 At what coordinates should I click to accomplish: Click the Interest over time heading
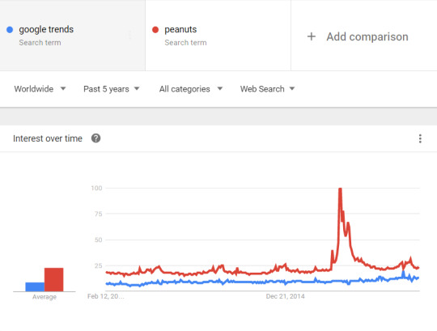48,138
